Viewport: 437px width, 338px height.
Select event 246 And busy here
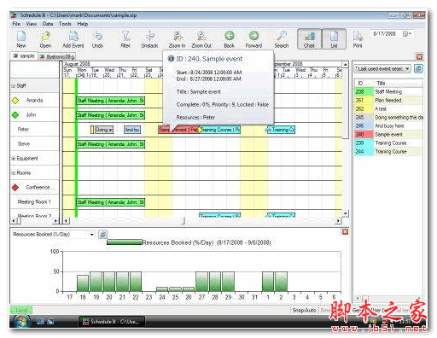[x=388, y=125]
